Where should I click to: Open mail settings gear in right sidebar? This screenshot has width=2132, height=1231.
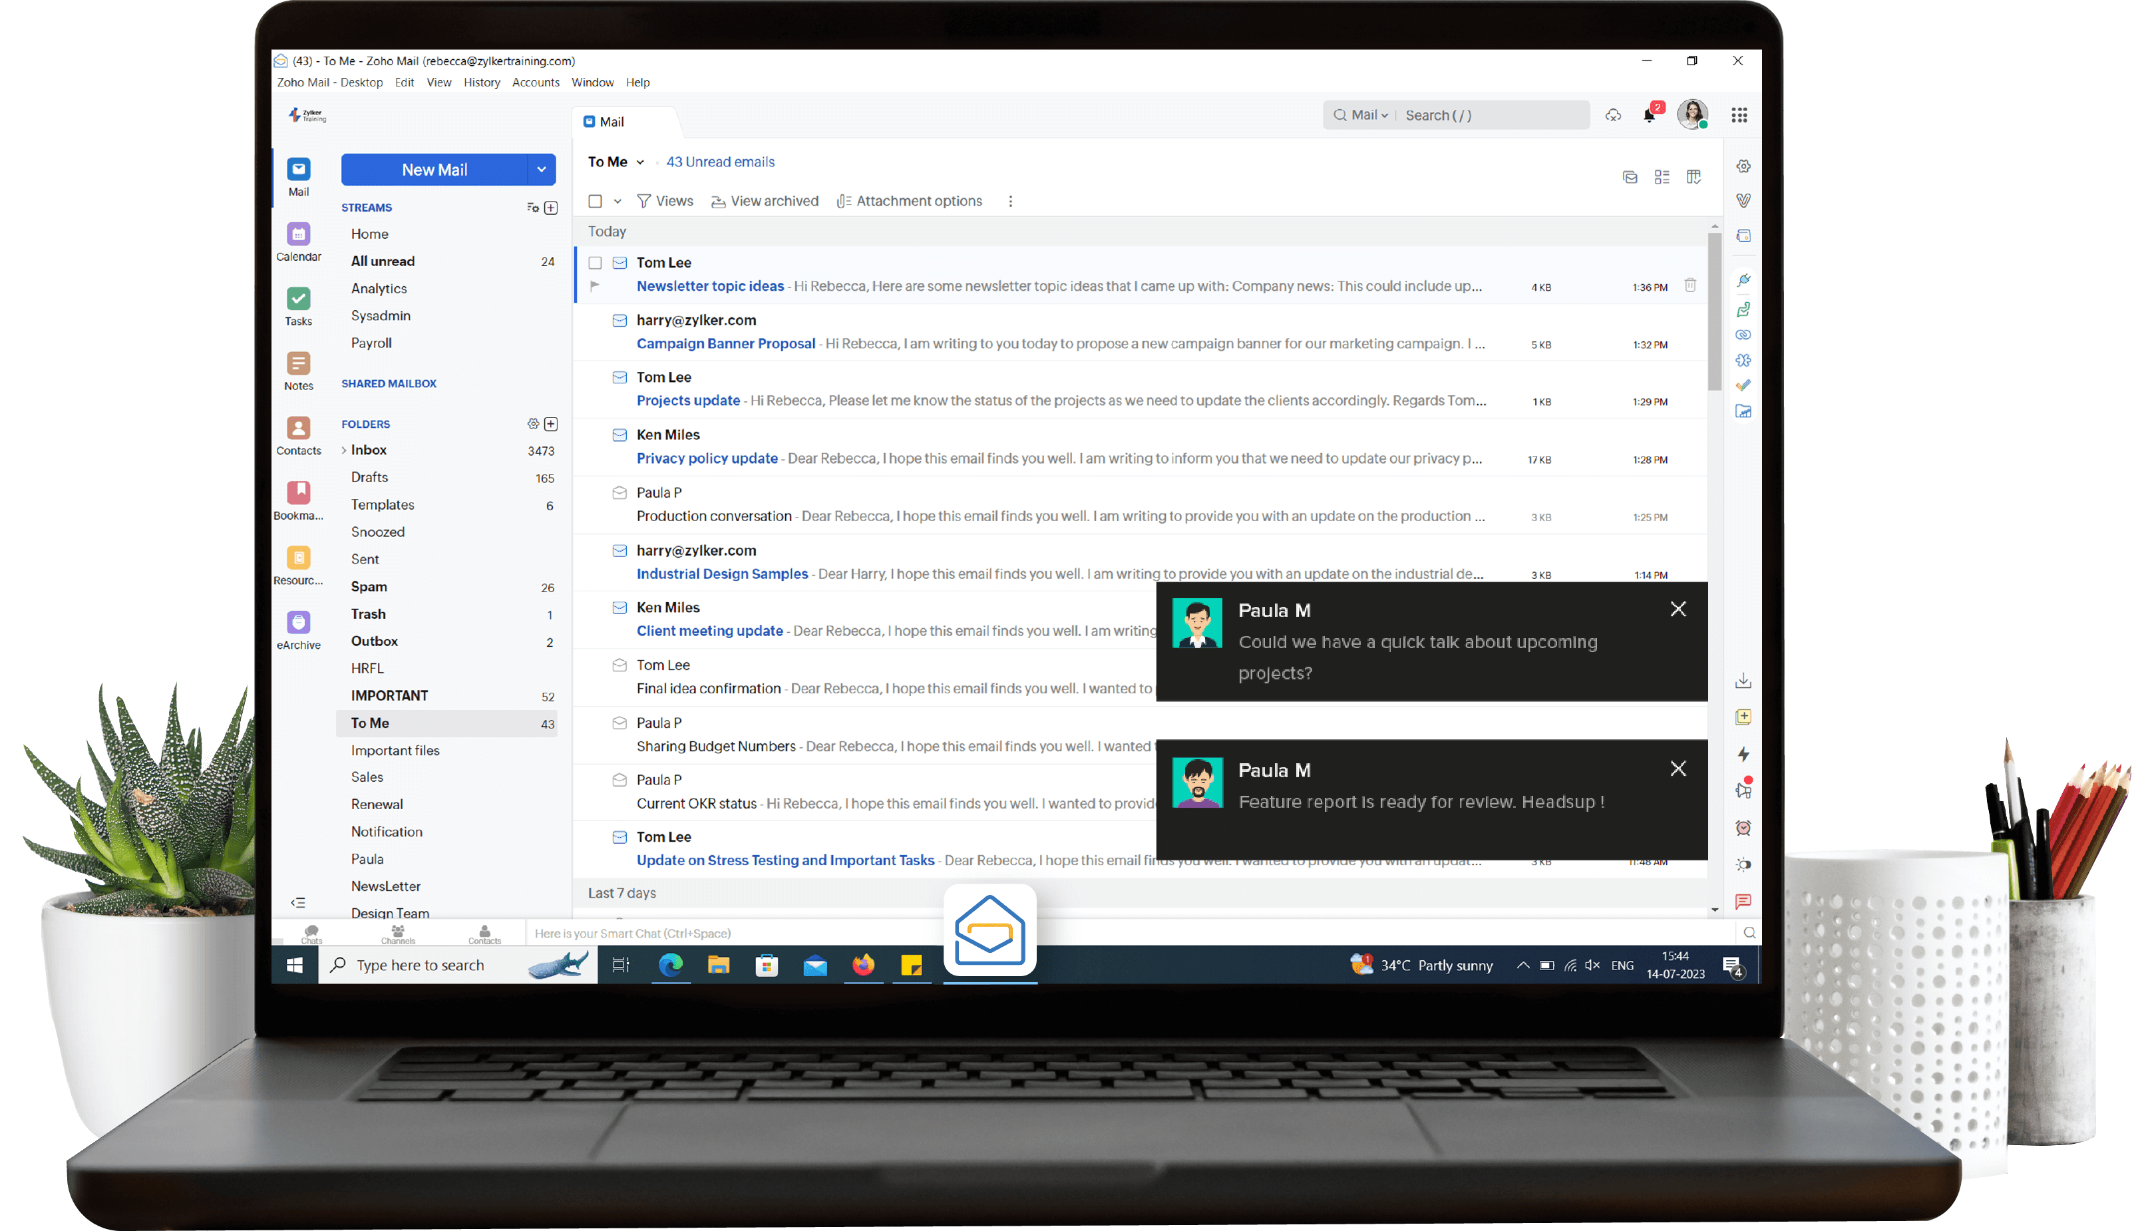pyautogui.click(x=1743, y=166)
